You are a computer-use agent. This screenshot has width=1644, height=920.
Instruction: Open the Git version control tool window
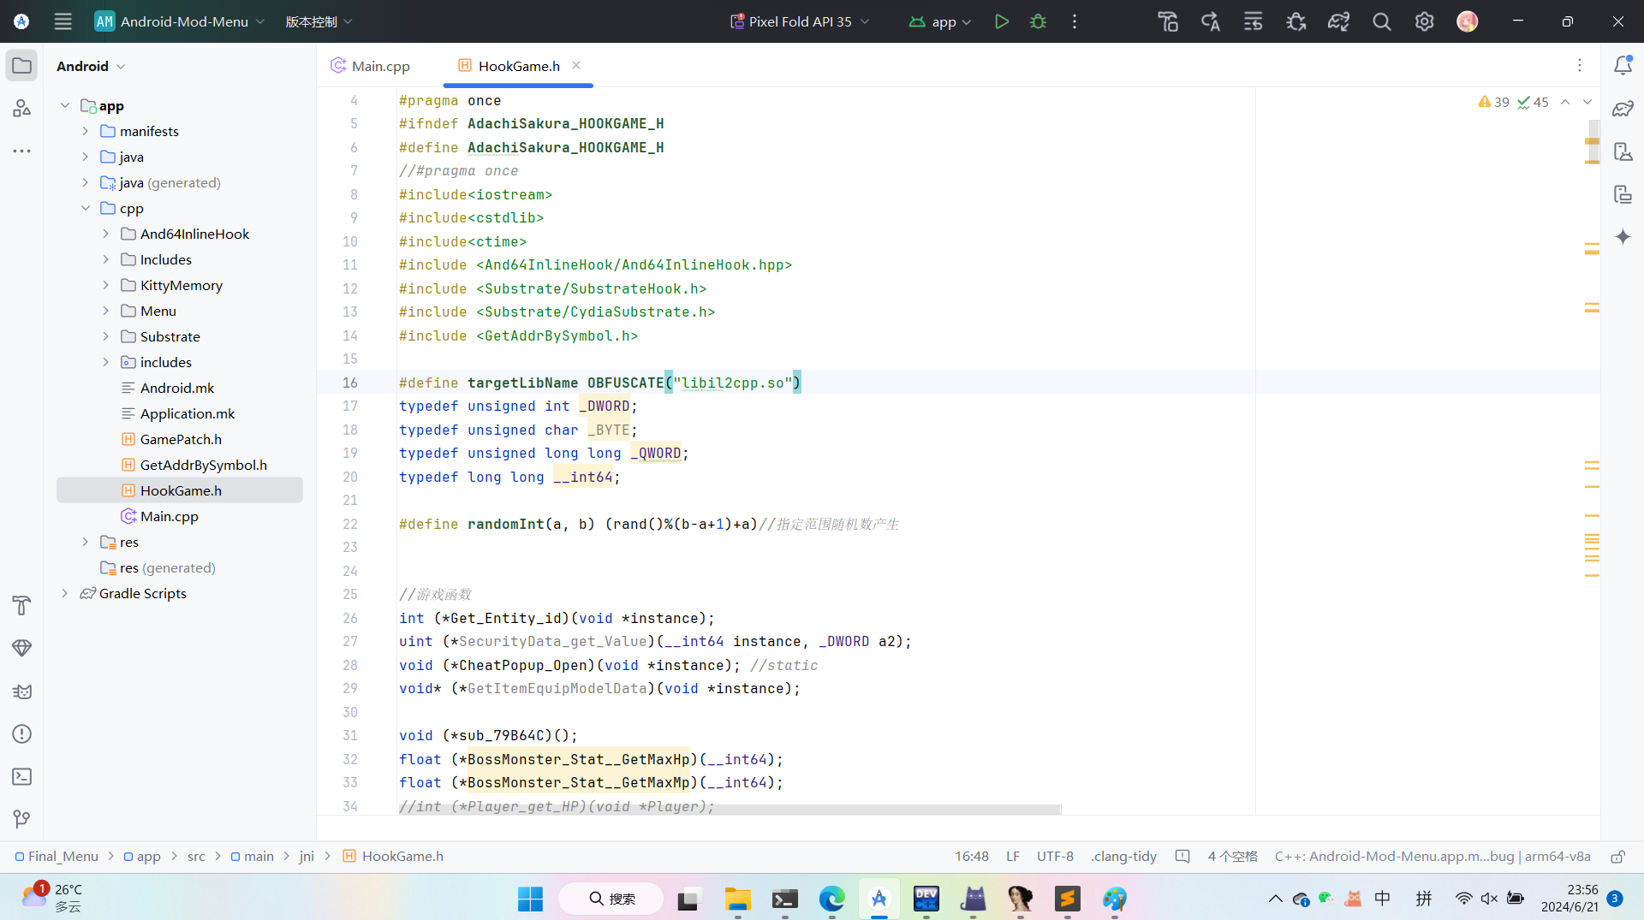point(22,820)
